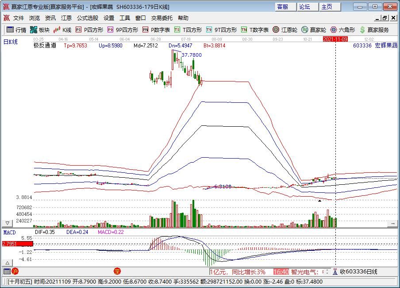This screenshot has width=400, height=288.
Task: Click the red 赢 logo in menu bar
Action: (6, 18)
